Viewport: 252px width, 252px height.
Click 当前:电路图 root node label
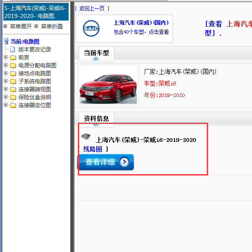[25, 41]
